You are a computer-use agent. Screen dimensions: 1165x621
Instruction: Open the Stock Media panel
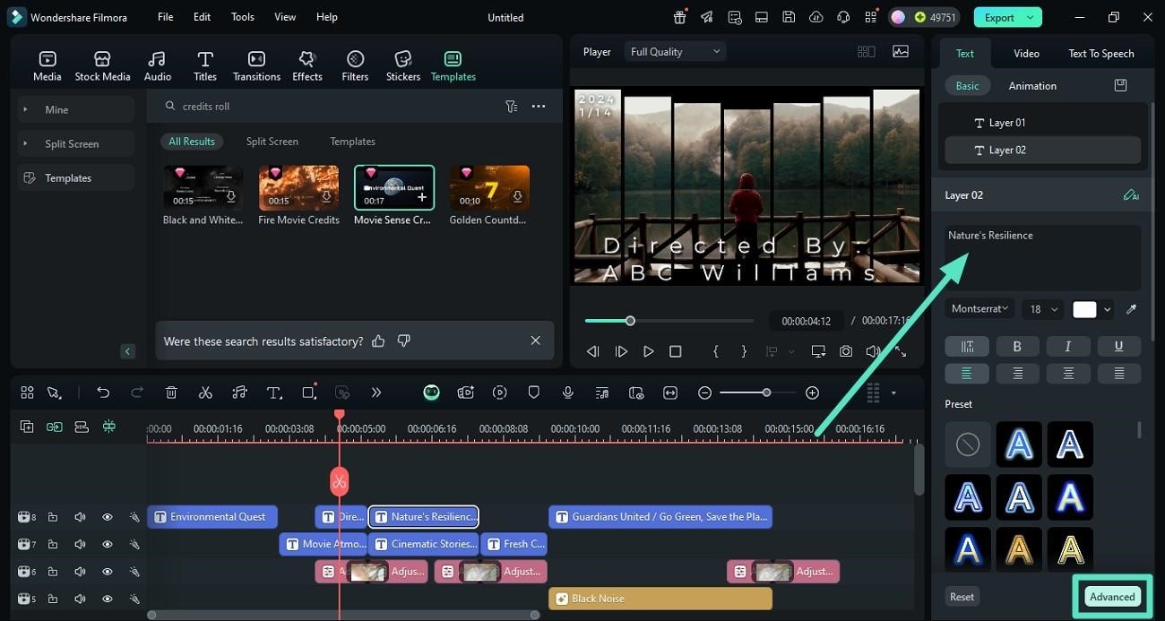click(x=102, y=66)
